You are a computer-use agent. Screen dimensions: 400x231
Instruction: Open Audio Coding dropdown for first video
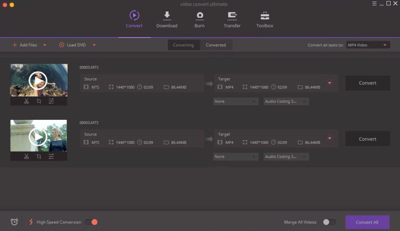pos(286,101)
